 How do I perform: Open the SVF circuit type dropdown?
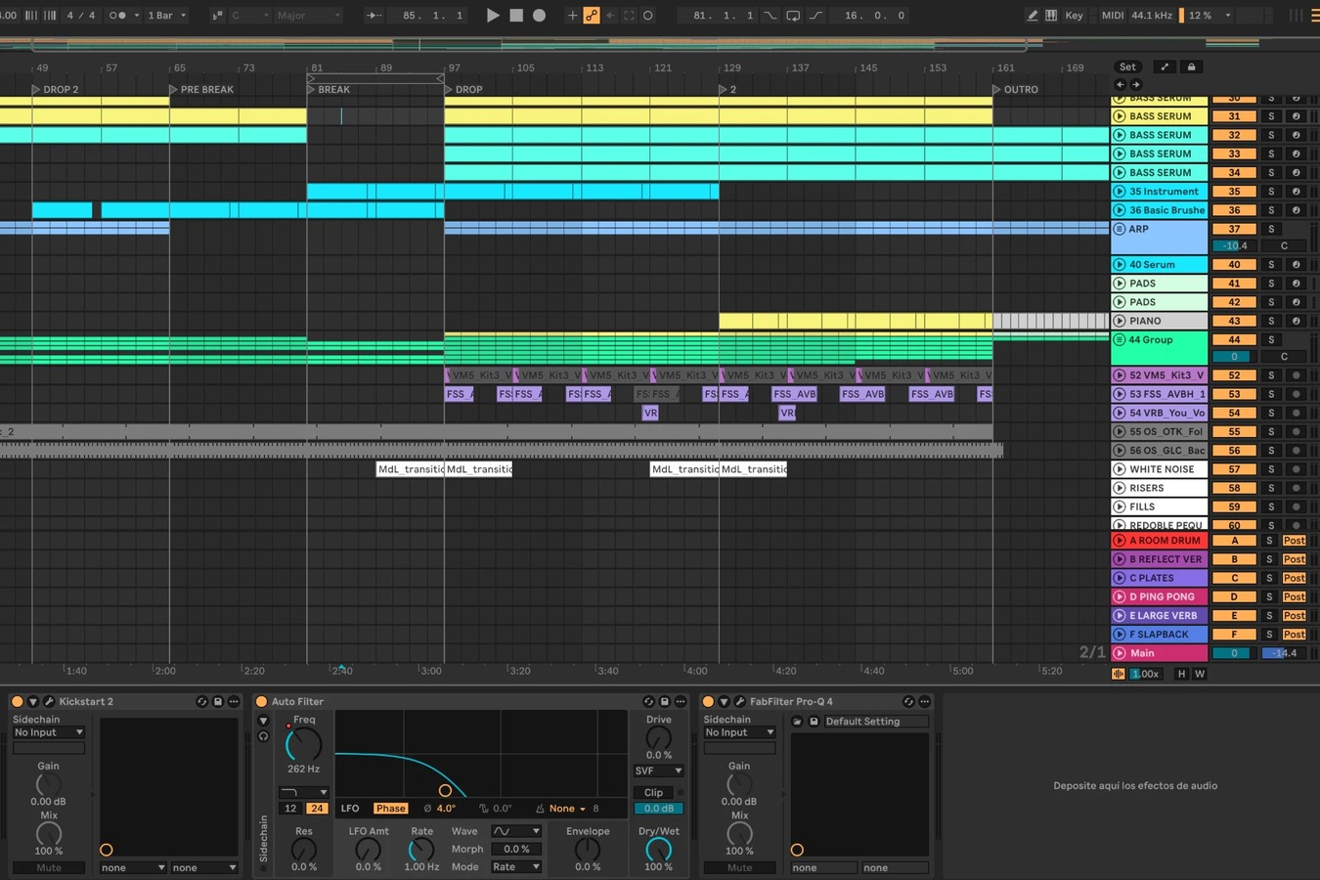pos(659,770)
